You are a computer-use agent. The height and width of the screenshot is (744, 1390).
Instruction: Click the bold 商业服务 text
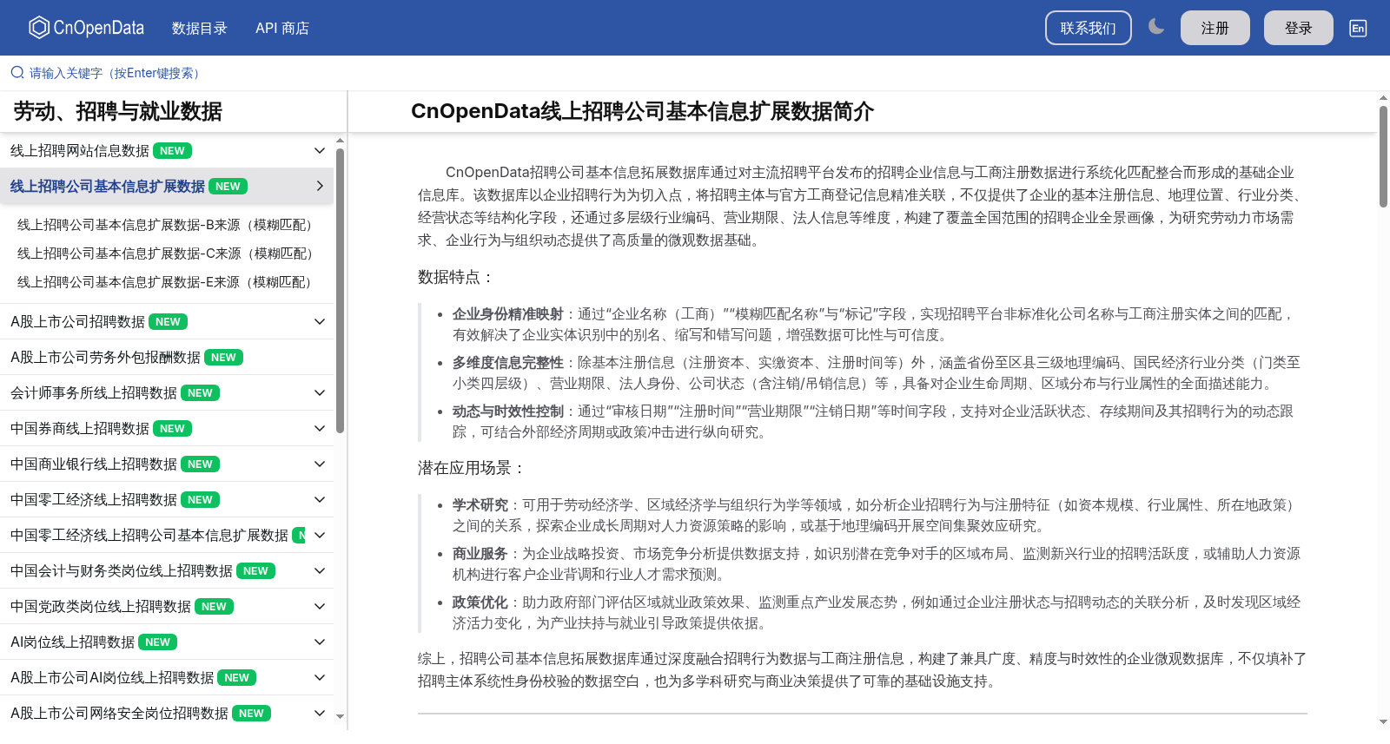pos(480,554)
